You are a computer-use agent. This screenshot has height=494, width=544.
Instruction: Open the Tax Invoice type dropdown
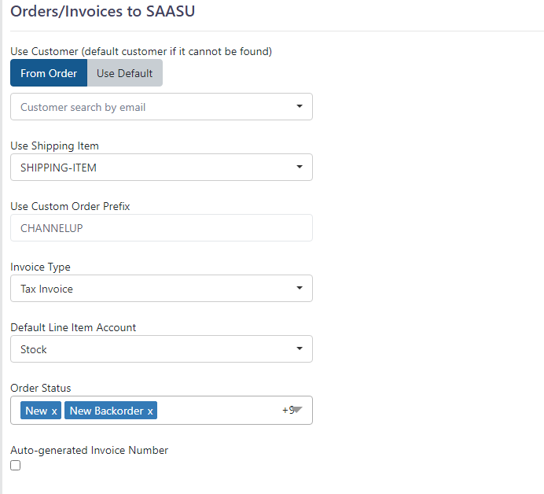click(161, 289)
